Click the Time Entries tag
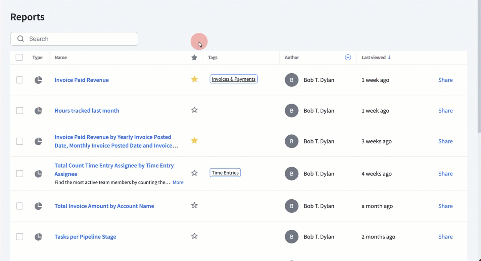 (x=225, y=173)
